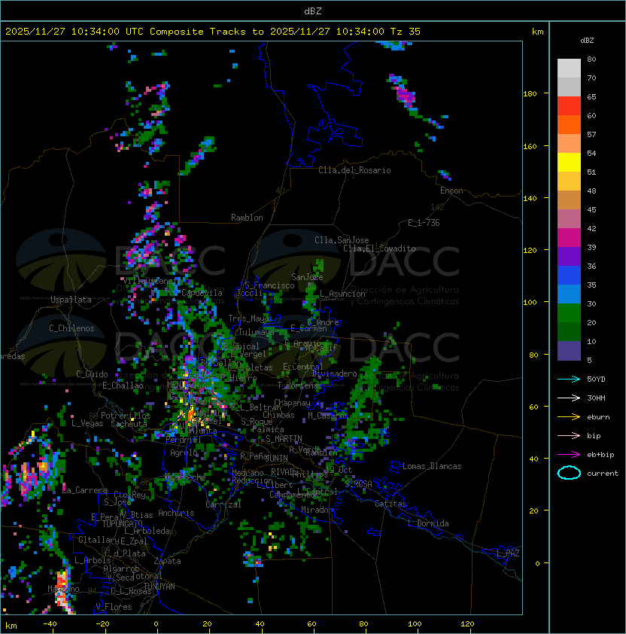626x634 pixels.
Task: Click the 'Anchoris' map label
Action: pos(176,513)
